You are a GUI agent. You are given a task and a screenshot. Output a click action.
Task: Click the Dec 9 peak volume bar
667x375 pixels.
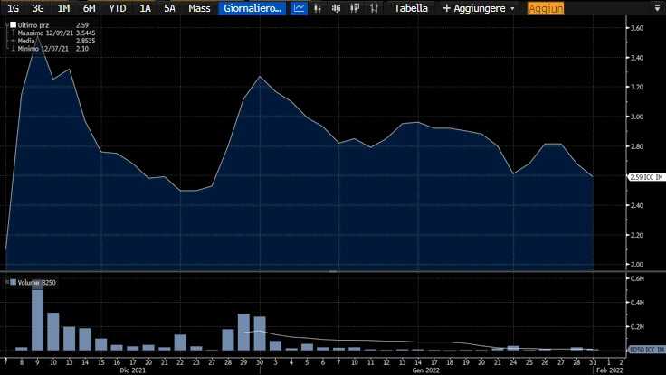tap(37, 318)
